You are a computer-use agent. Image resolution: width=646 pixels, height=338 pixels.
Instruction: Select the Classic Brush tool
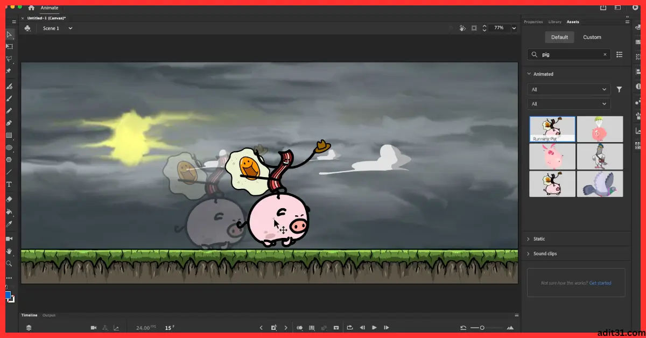click(x=9, y=98)
